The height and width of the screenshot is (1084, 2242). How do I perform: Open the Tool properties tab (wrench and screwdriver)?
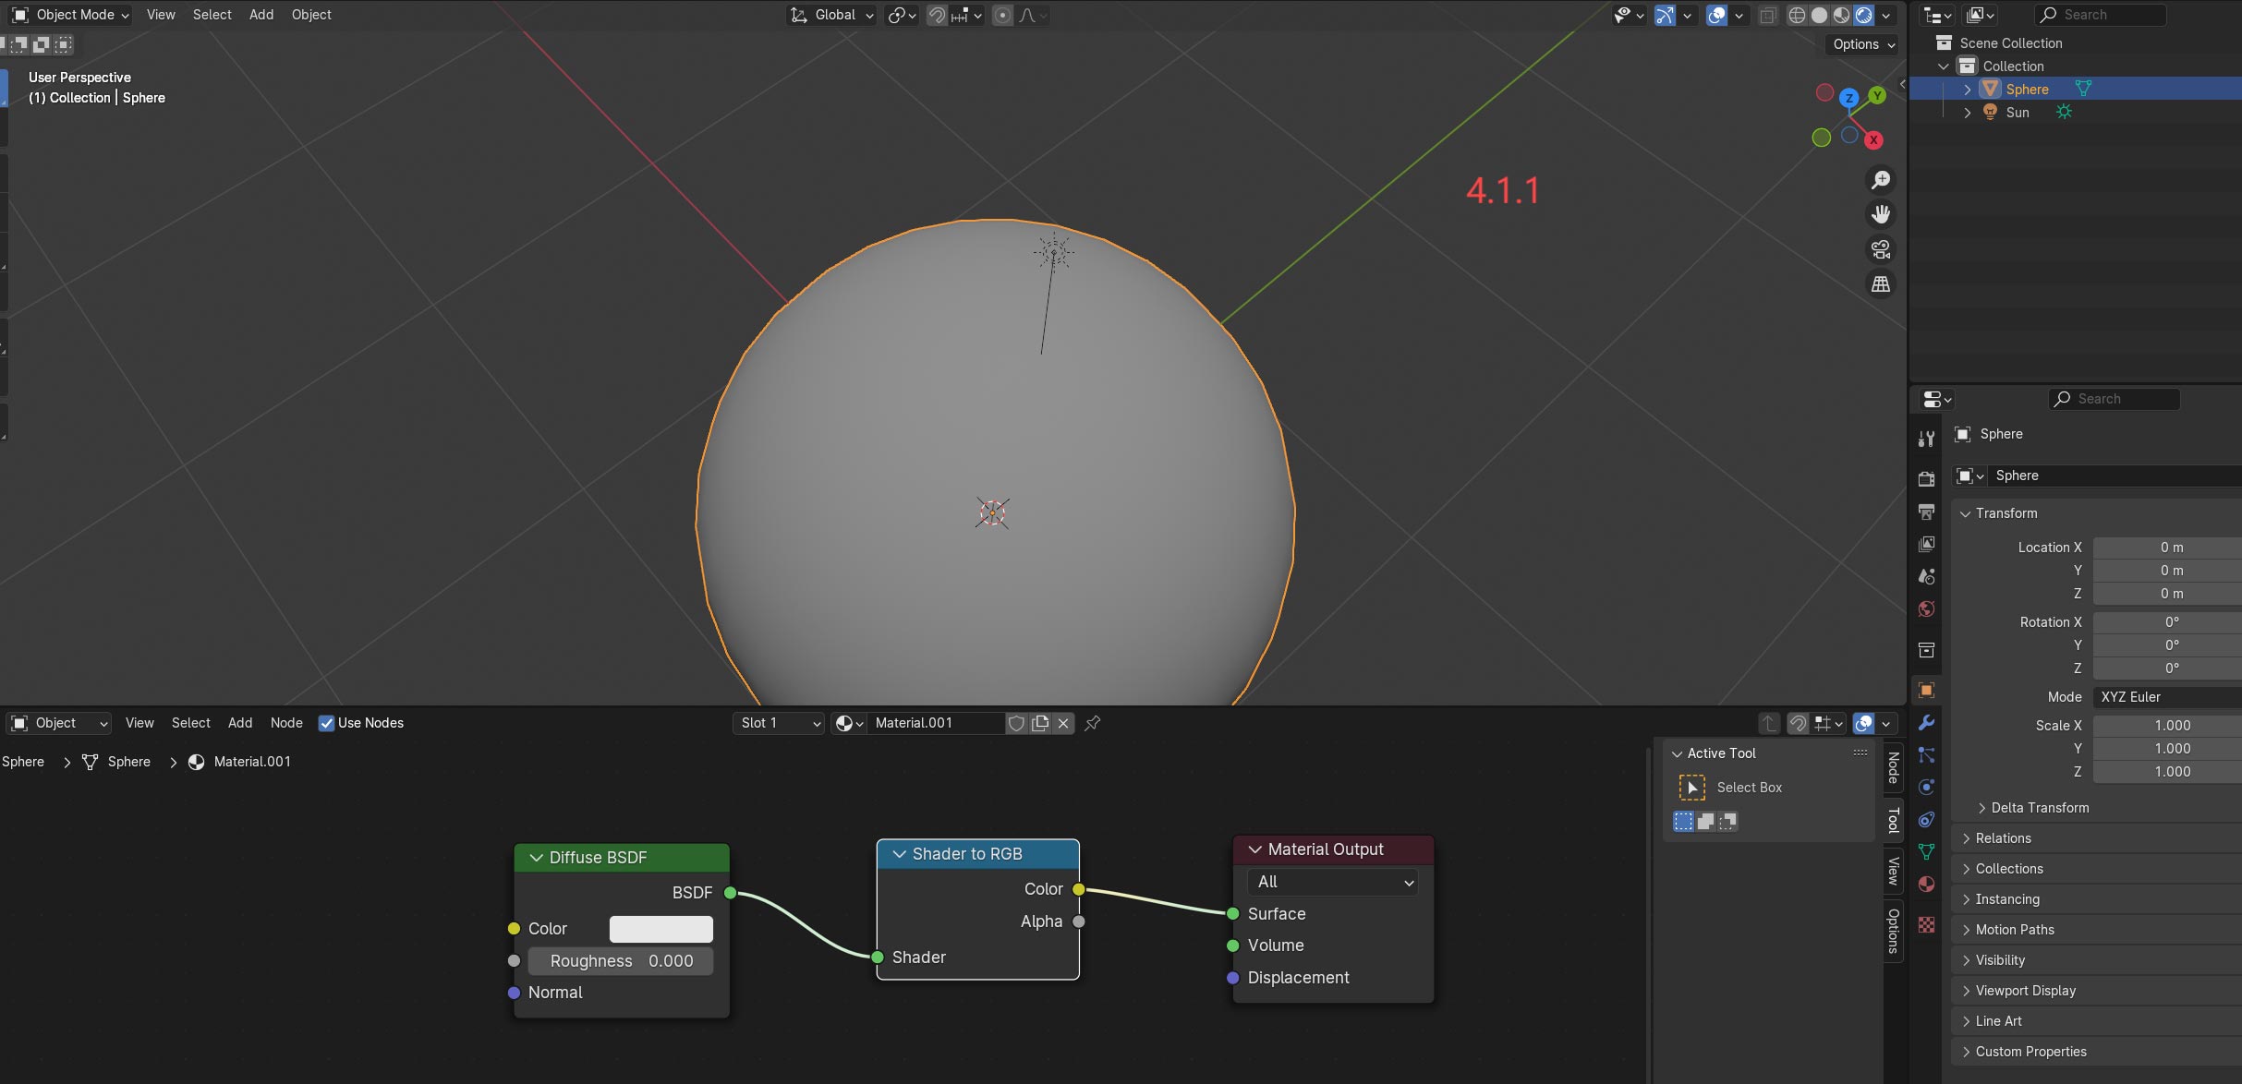tap(1926, 439)
